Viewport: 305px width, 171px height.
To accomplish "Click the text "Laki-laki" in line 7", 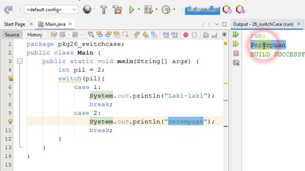I will 186,95.
